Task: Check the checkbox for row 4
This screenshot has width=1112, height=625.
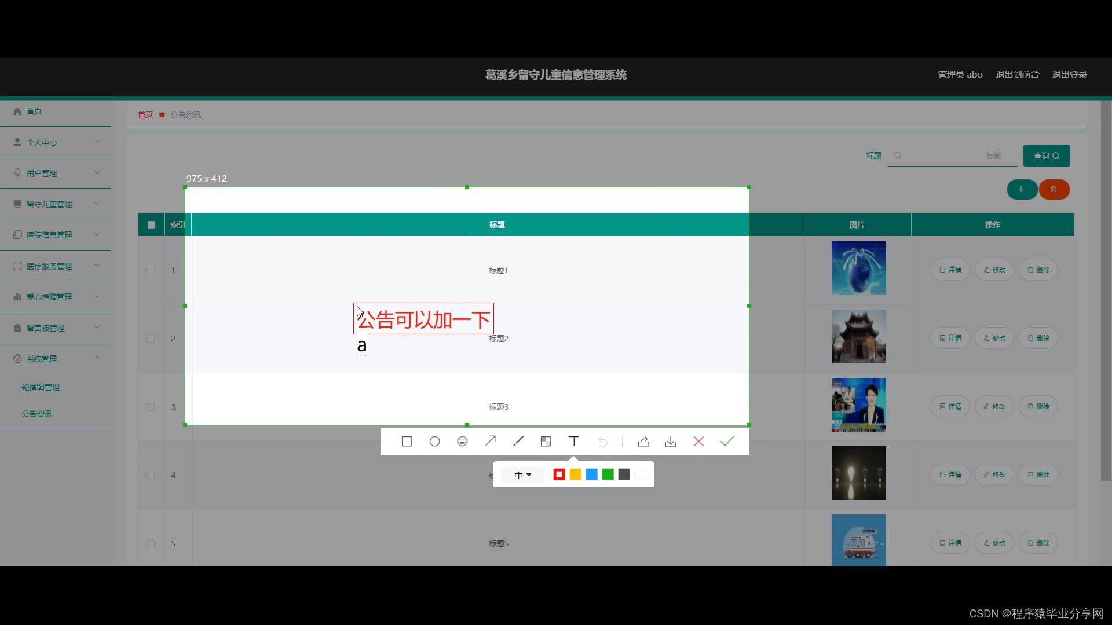Action: [x=151, y=475]
